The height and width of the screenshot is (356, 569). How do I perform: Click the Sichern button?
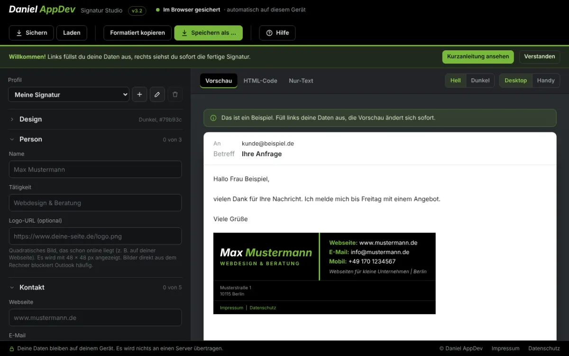coord(31,33)
